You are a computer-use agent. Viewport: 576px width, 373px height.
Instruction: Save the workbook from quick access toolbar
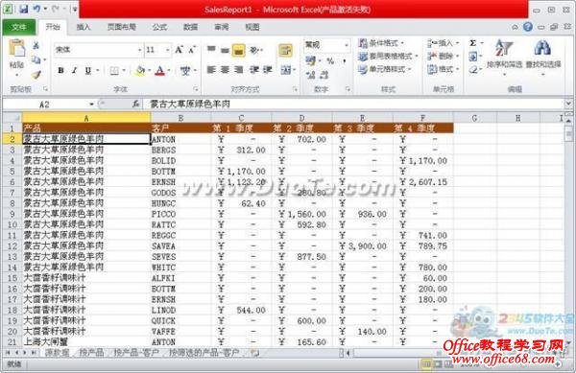coord(23,9)
